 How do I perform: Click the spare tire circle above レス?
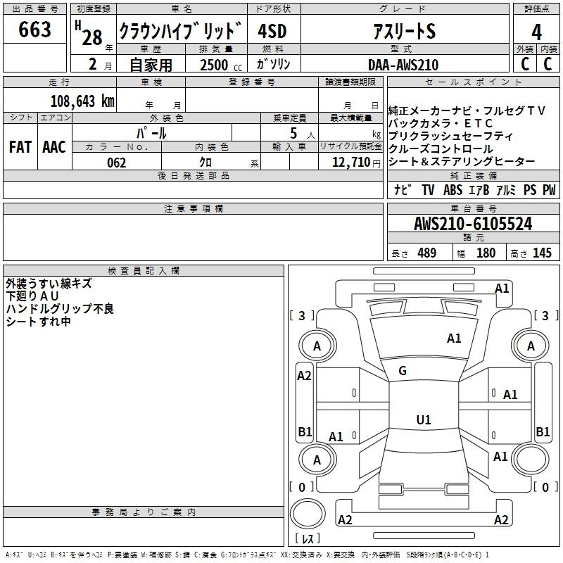click(x=308, y=514)
